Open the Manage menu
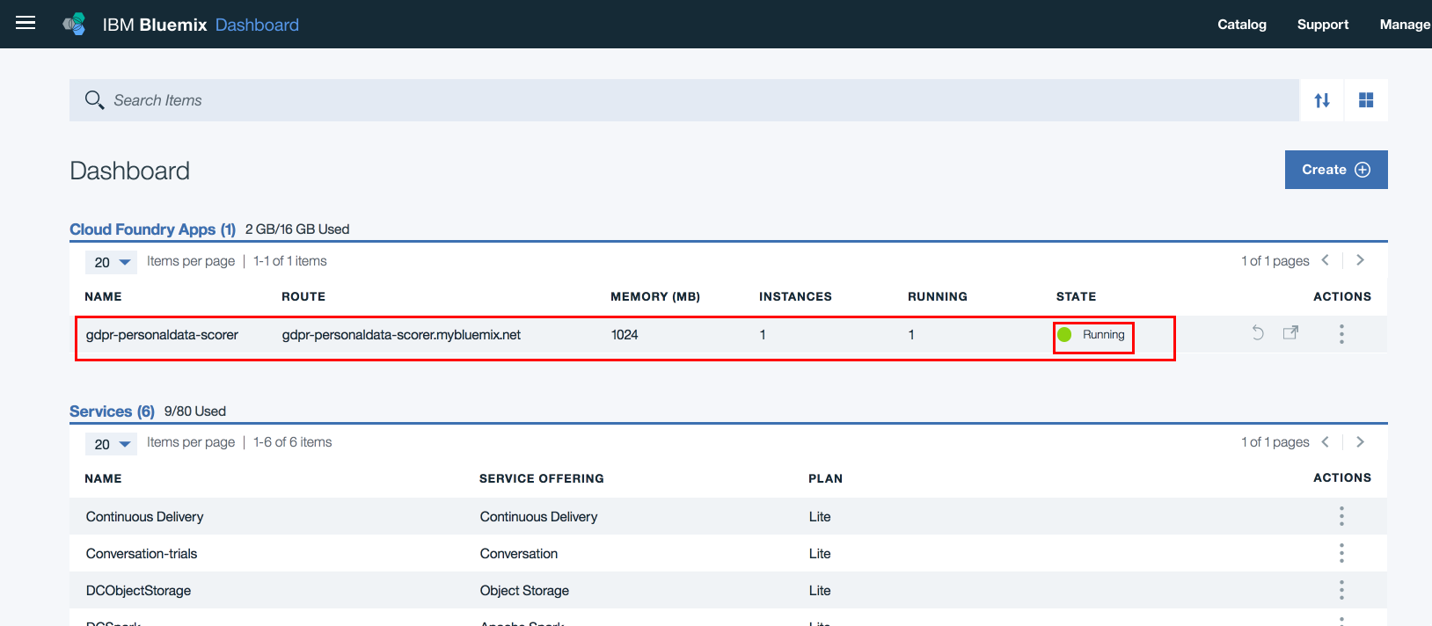 pos(1405,25)
